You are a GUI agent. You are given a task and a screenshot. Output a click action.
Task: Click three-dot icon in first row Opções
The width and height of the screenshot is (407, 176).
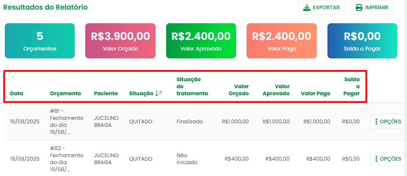point(376,122)
